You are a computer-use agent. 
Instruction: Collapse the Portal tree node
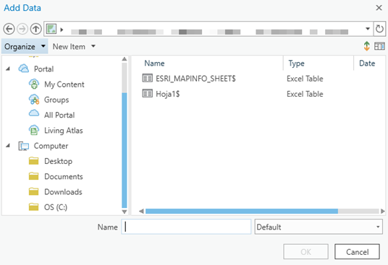[x=8, y=69]
